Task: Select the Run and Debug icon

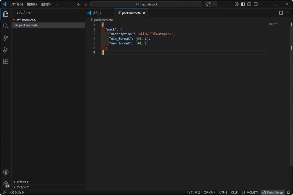Action: [6, 50]
